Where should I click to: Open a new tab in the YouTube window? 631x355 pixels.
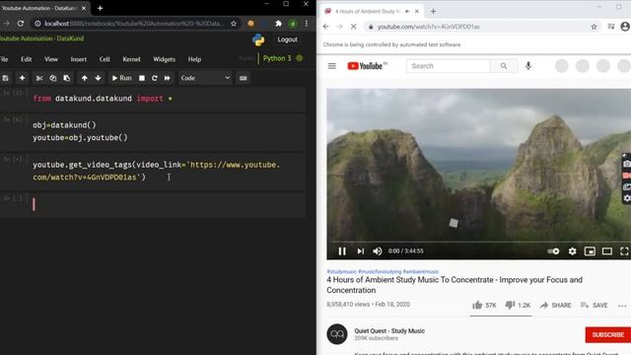click(433, 11)
